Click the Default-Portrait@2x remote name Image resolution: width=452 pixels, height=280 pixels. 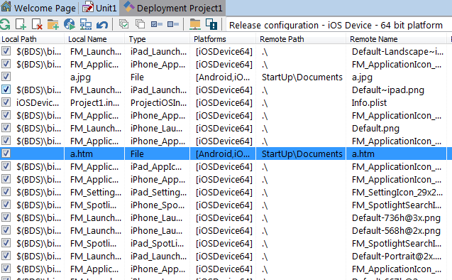click(x=397, y=256)
